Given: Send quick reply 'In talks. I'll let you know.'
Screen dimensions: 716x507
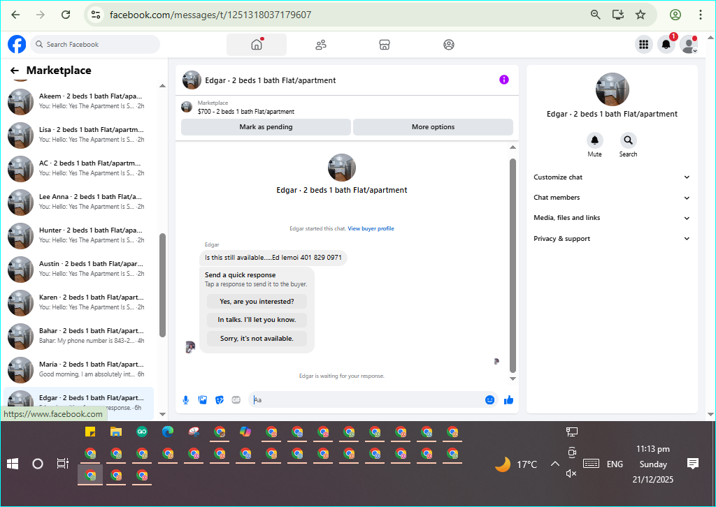Looking at the screenshot, I should (257, 320).
